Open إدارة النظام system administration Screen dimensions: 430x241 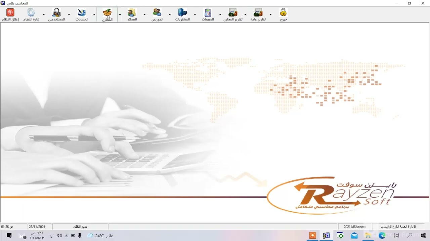(x=31, y=15)
